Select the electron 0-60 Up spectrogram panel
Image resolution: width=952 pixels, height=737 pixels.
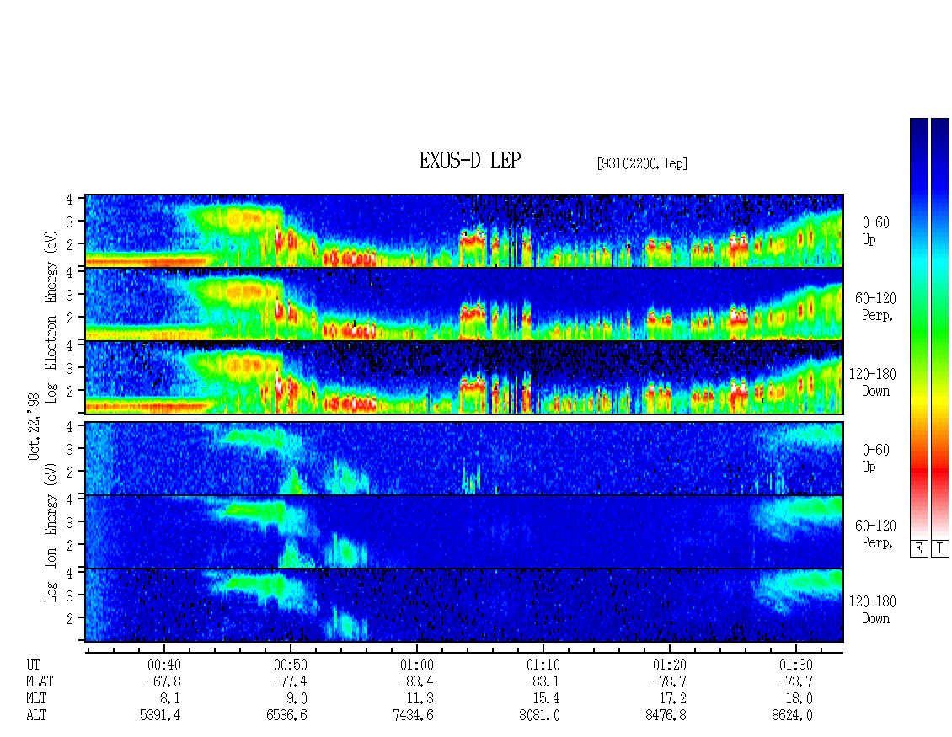(x=464, y=231)
